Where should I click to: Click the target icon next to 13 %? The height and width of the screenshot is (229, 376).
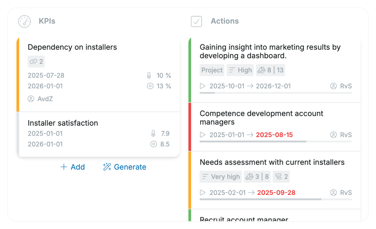[x=150, y=86]
